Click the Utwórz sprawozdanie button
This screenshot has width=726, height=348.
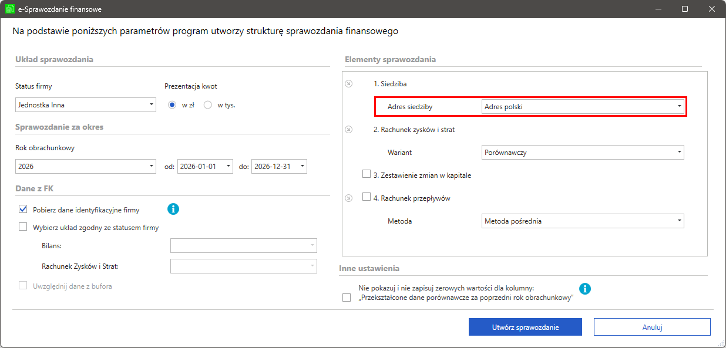coord(525,327)
